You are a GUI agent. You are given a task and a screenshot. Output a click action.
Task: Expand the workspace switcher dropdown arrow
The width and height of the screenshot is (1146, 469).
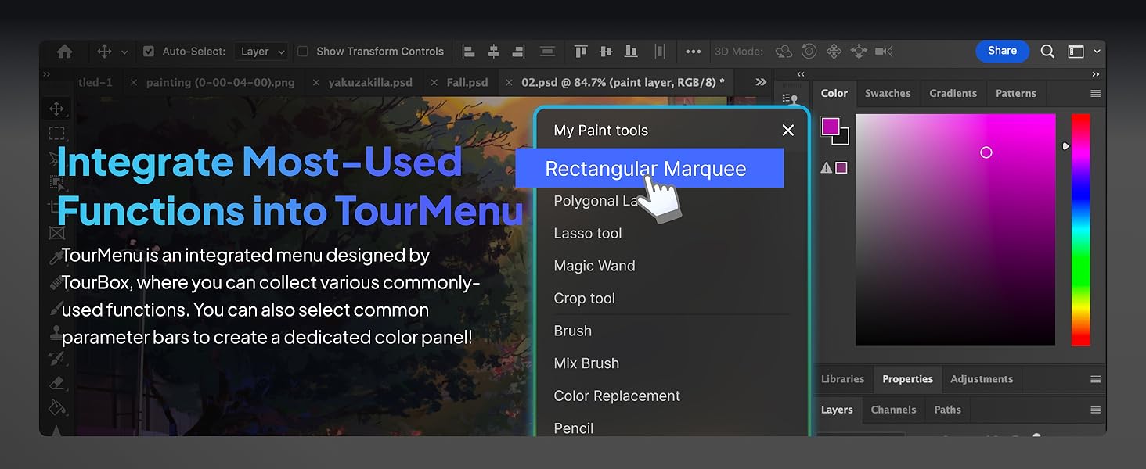1097,52
